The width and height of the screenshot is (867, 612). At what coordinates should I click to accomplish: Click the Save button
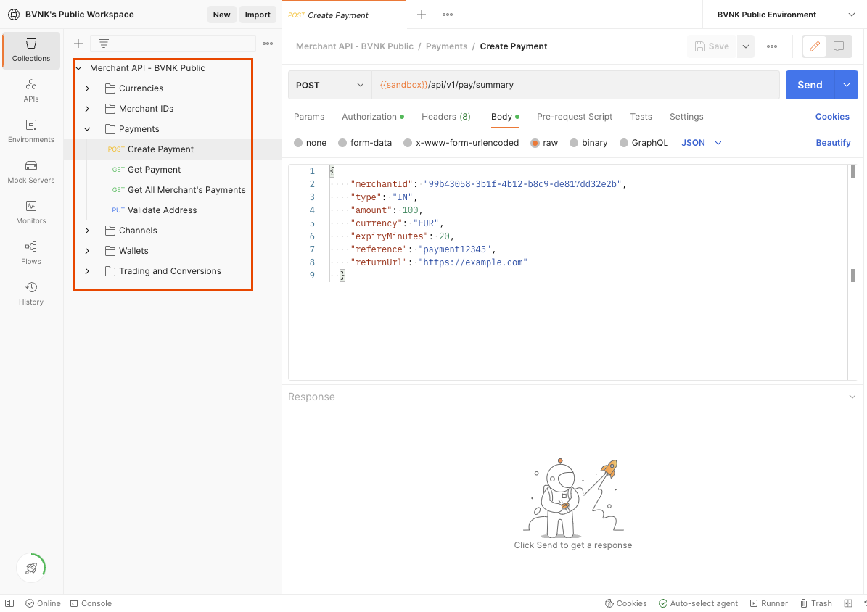click(712, 46)
